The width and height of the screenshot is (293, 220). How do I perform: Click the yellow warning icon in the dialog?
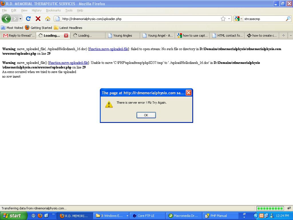pyautogui.click(x=109, y=104)
